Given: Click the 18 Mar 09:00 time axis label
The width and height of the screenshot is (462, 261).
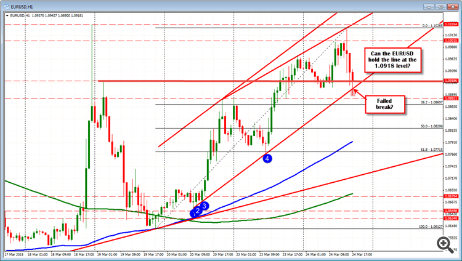Looking at the screenshot, I should coord(61,254).
